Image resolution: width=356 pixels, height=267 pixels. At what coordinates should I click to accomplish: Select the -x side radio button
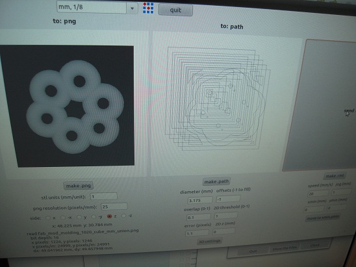(x=63, y=217)
